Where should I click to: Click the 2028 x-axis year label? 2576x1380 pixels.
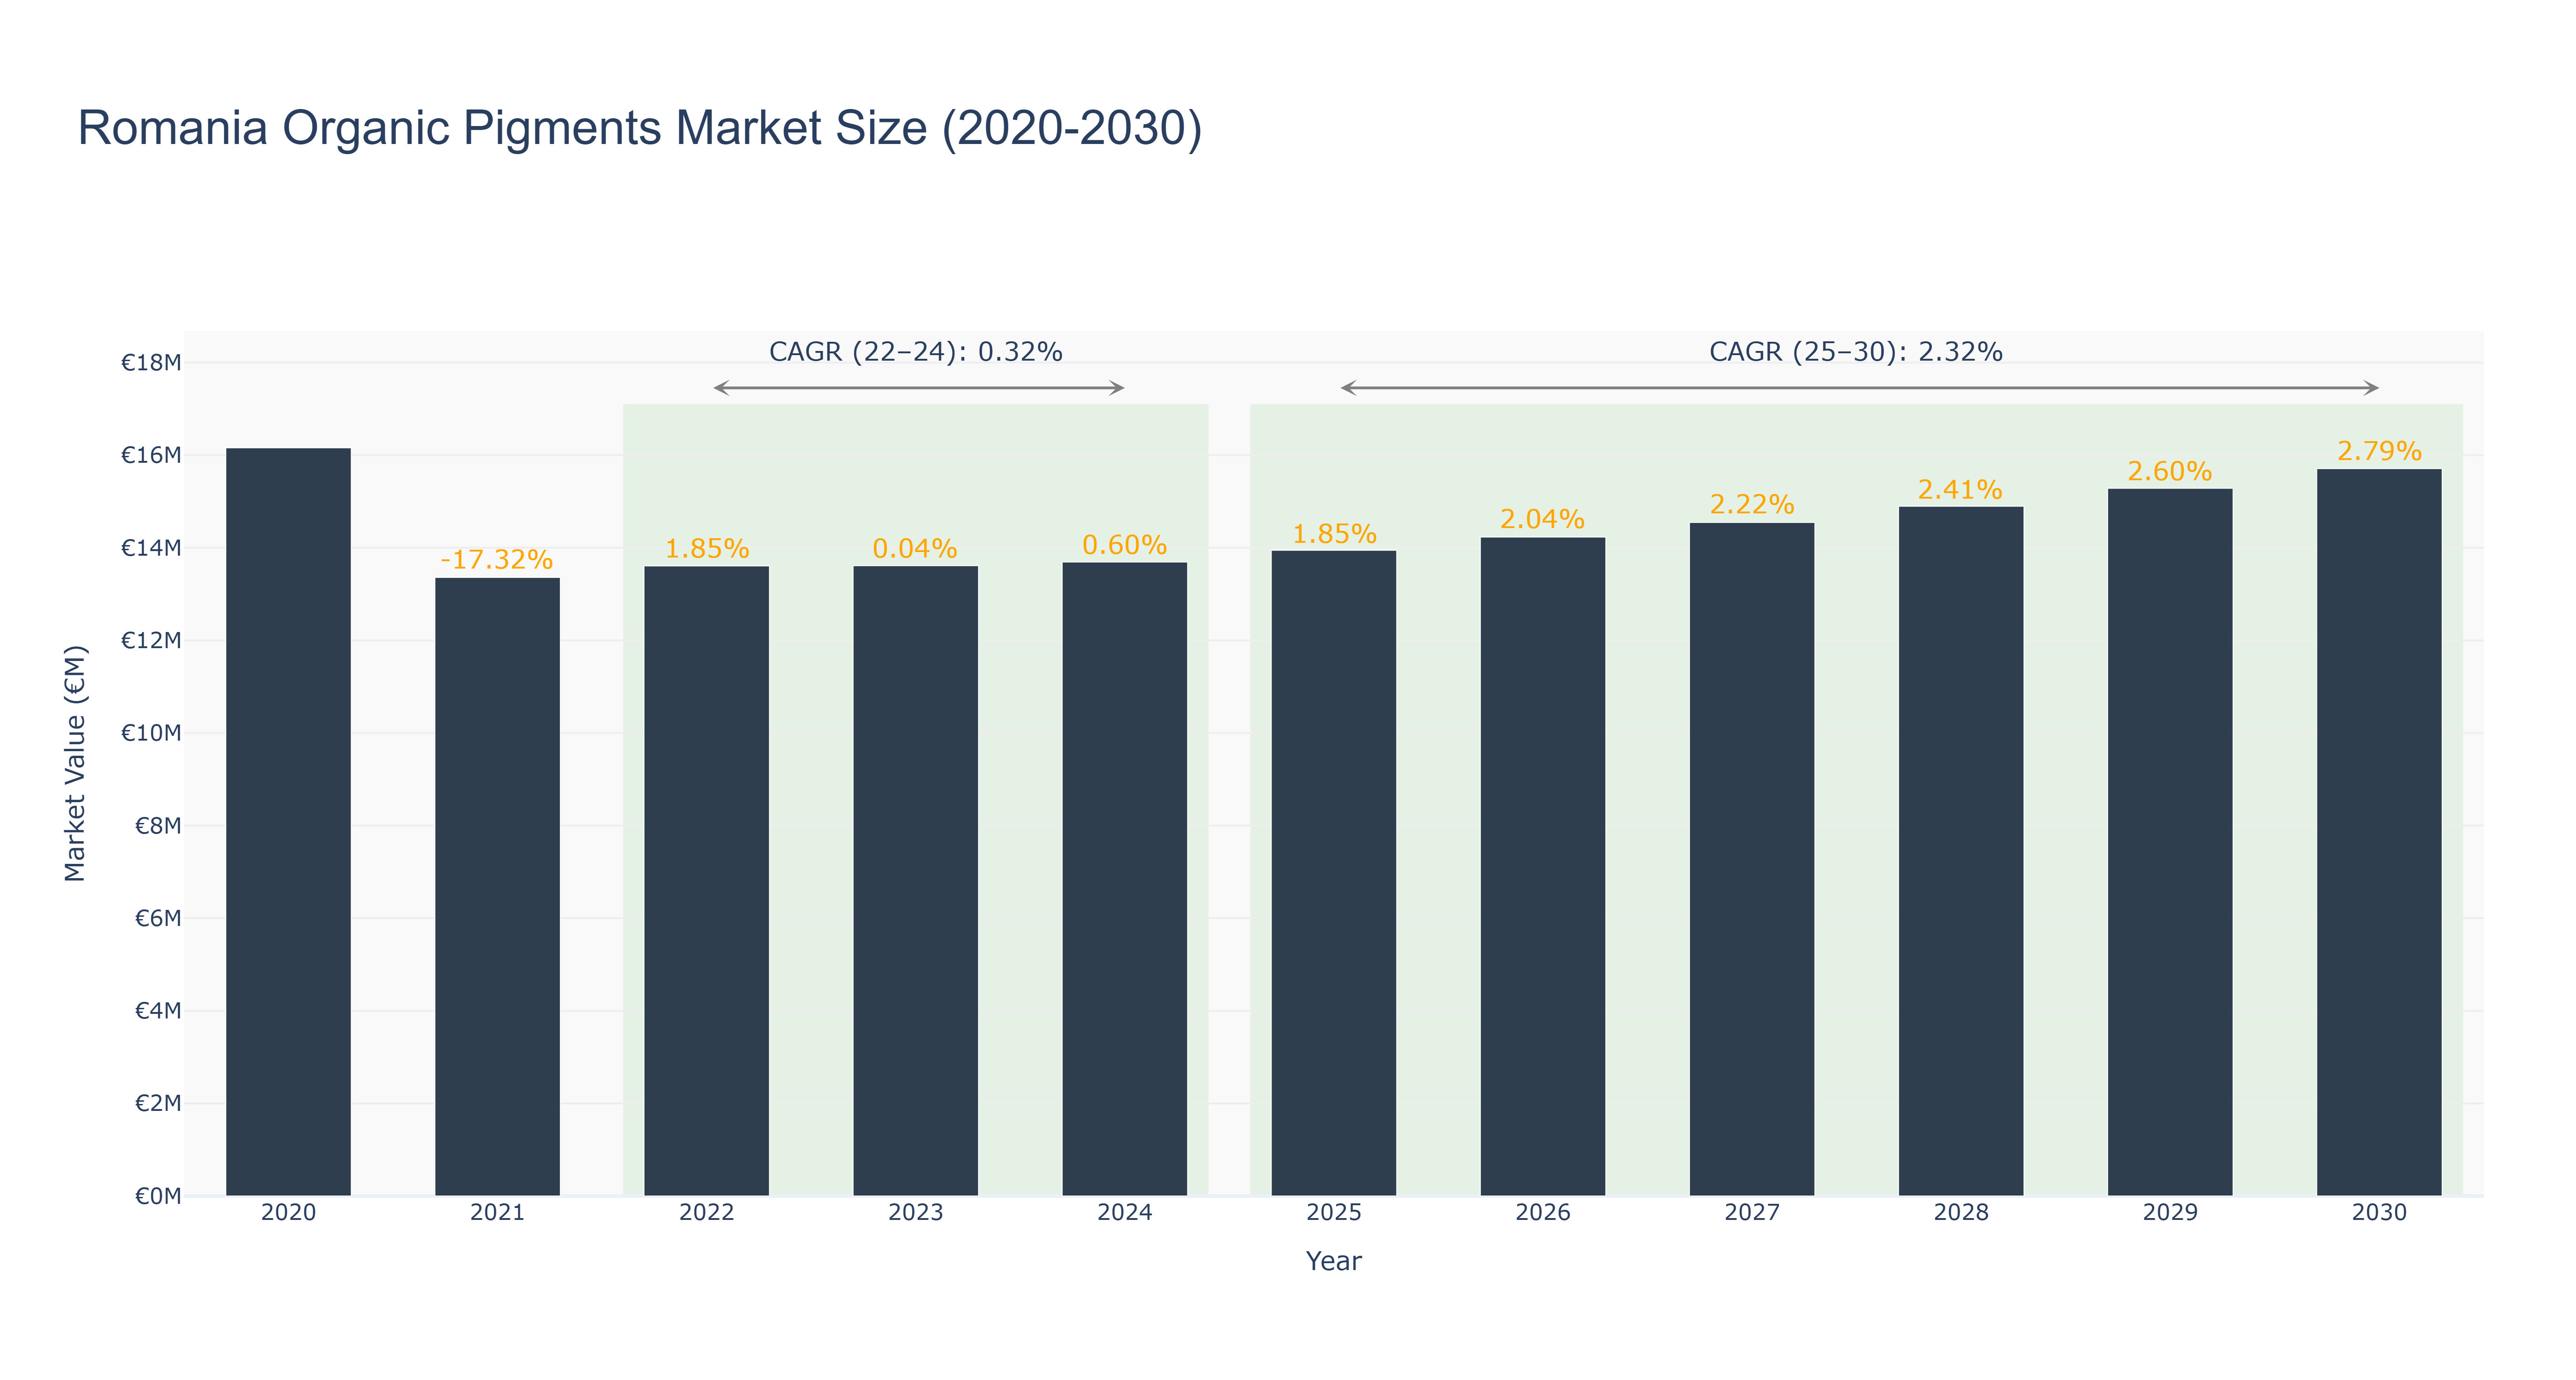[1961, 1213]
